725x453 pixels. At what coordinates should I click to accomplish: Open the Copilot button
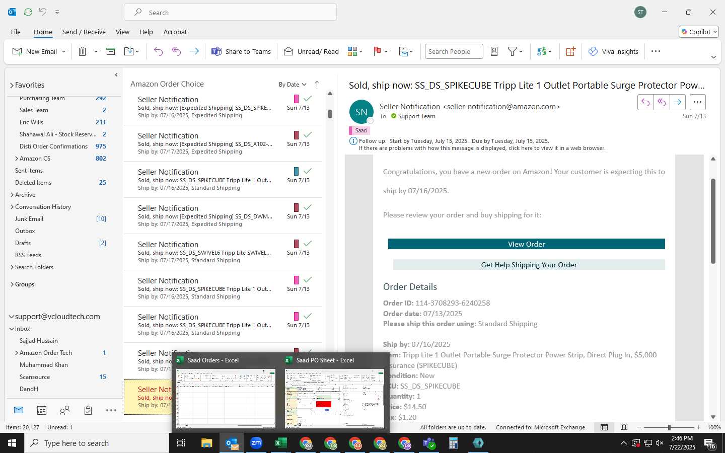point(699,32)
